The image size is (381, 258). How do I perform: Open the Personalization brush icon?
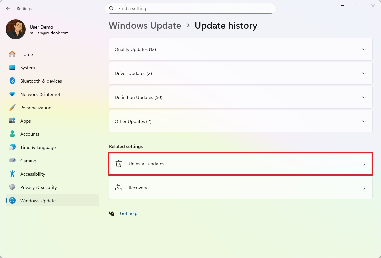point(12,107)
